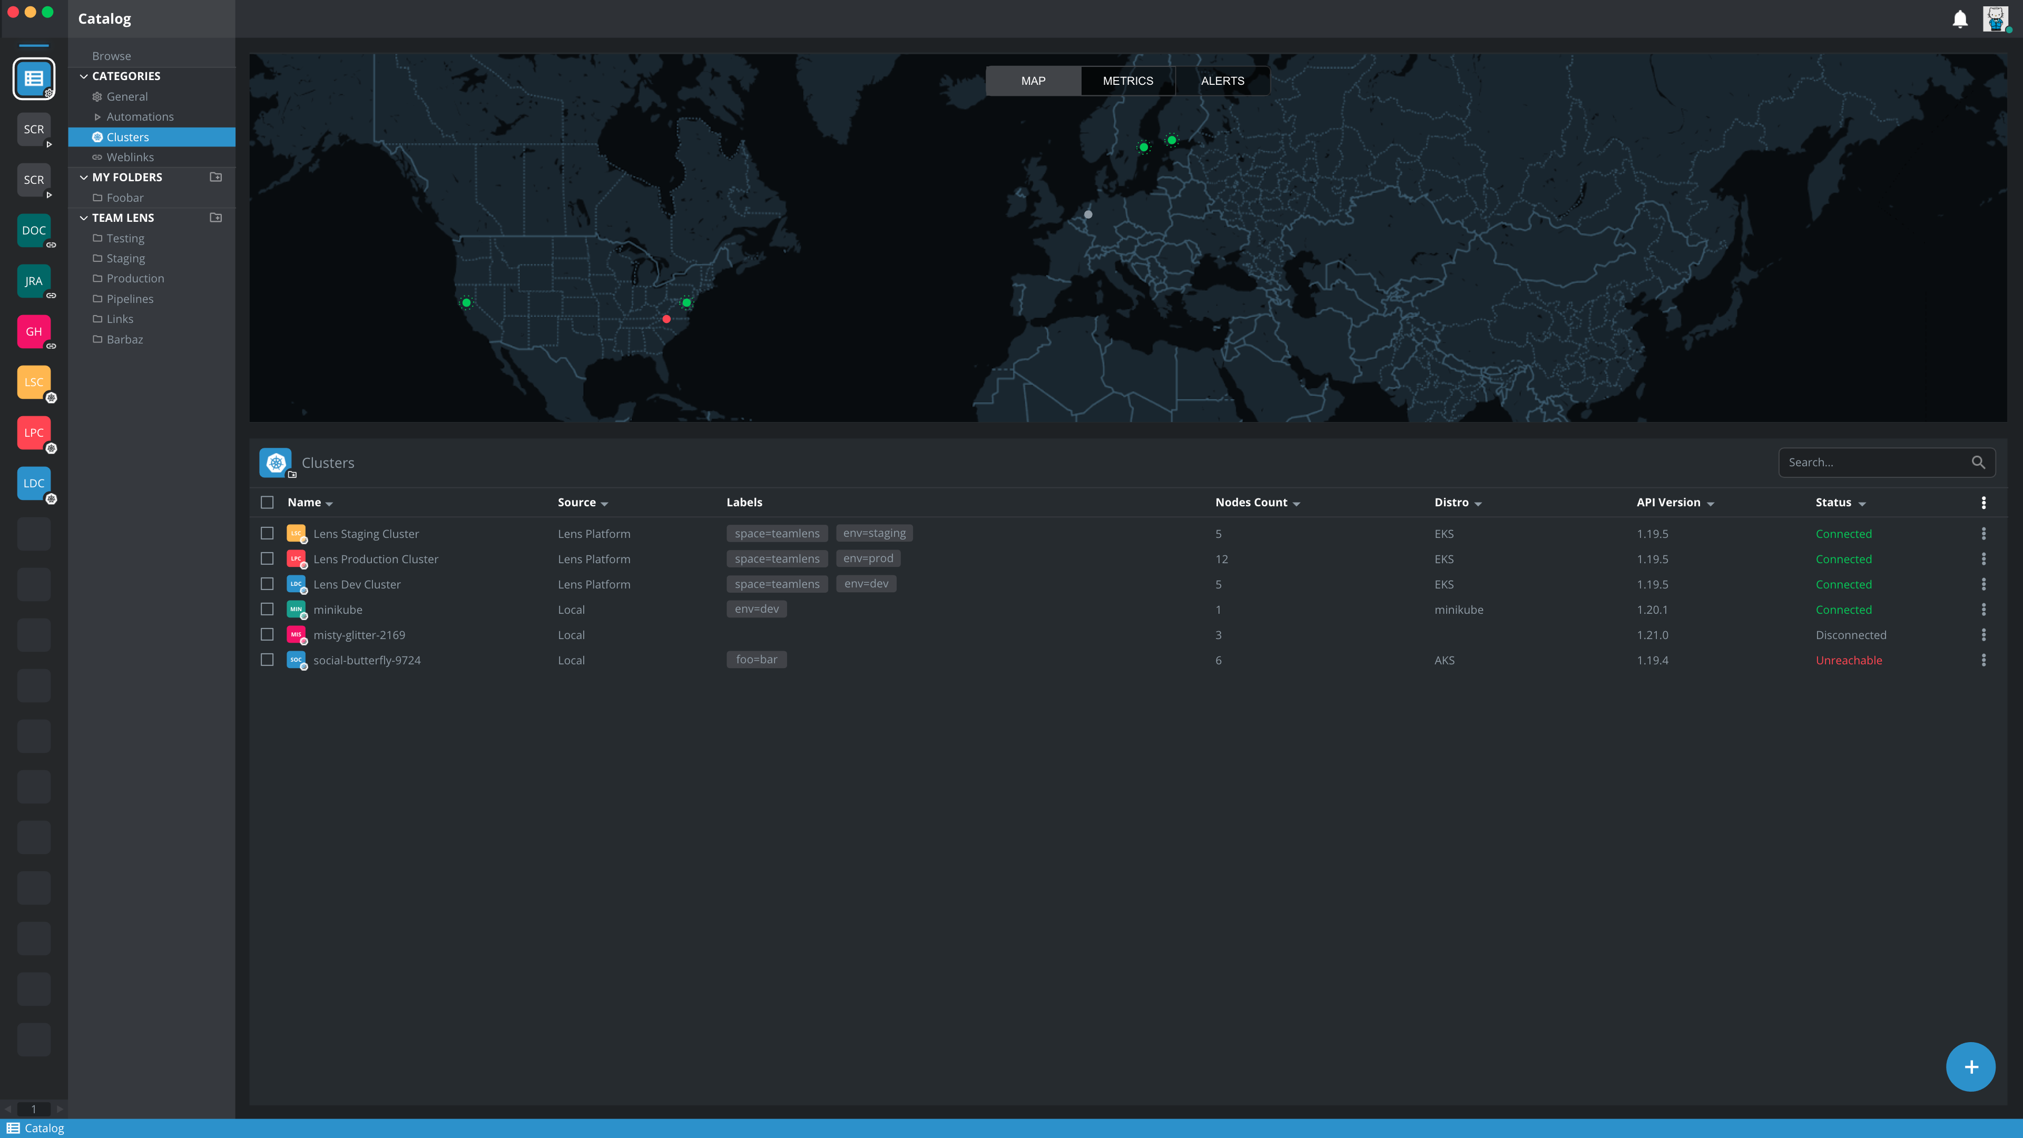Toggle the select-all checkbox in header
The width and height of the screenshot is (2023, 1138).
tap(267, 503)
